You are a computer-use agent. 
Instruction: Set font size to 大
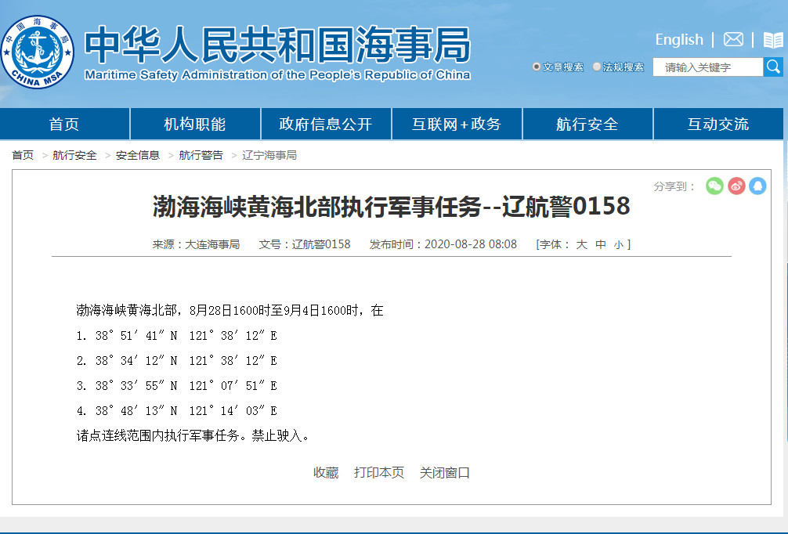click(581, 244)
